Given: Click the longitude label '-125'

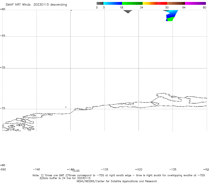Looking at the screenshot, I should point(173,169).
